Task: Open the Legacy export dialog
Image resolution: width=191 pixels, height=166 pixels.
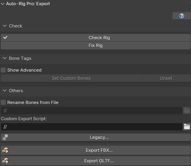Action: (x=95, y=137)
